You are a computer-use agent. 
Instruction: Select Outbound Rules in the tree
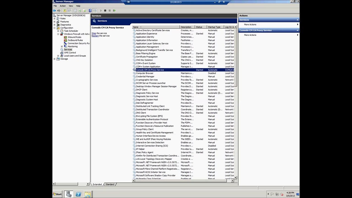pos(75,40)
